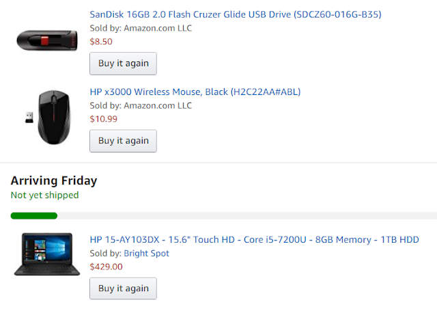This screenshot has width=437, height=309.
Task: Open HP 15-AY103DX laptop product link
Action: pyautogui.click(x=254, y=239)
